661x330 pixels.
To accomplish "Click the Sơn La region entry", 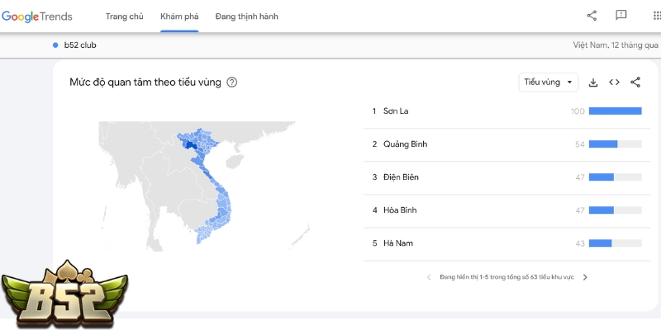I will tap(398, 111).
